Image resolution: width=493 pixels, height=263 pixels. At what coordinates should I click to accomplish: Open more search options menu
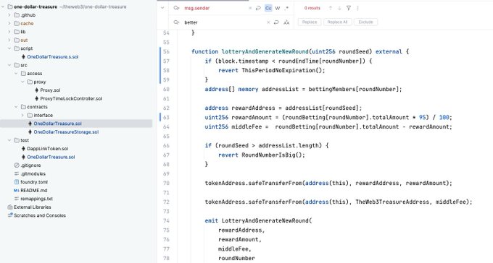(x=357, y=8)
